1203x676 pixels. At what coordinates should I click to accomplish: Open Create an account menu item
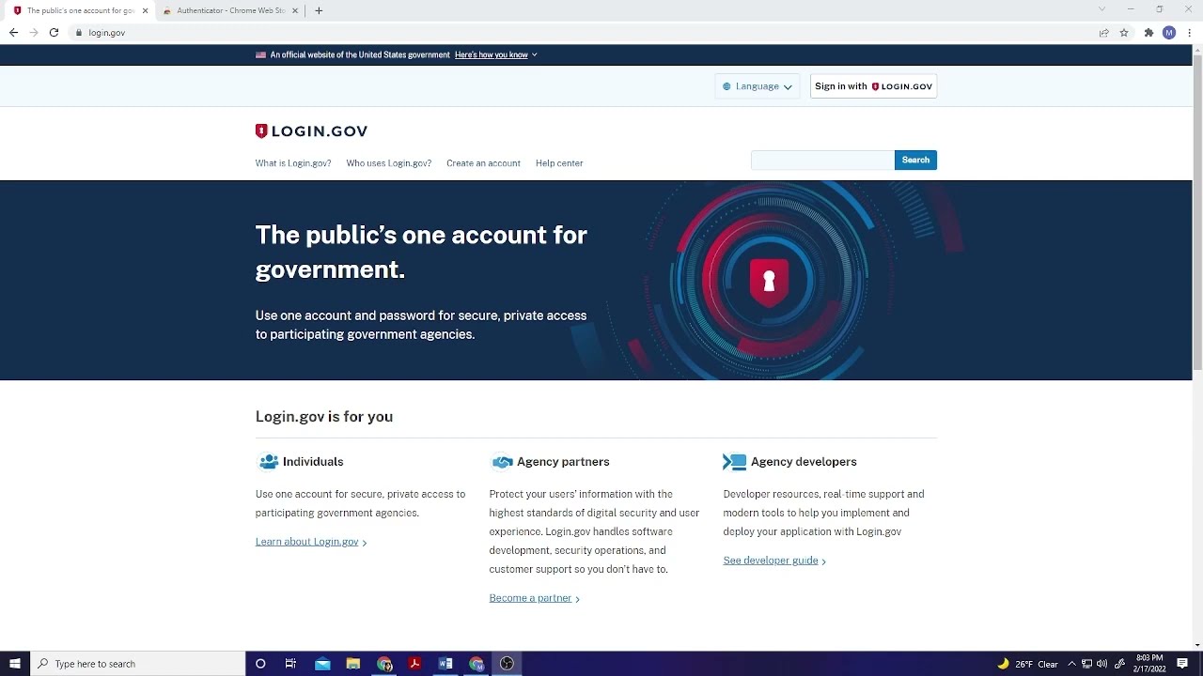[483, 163]
